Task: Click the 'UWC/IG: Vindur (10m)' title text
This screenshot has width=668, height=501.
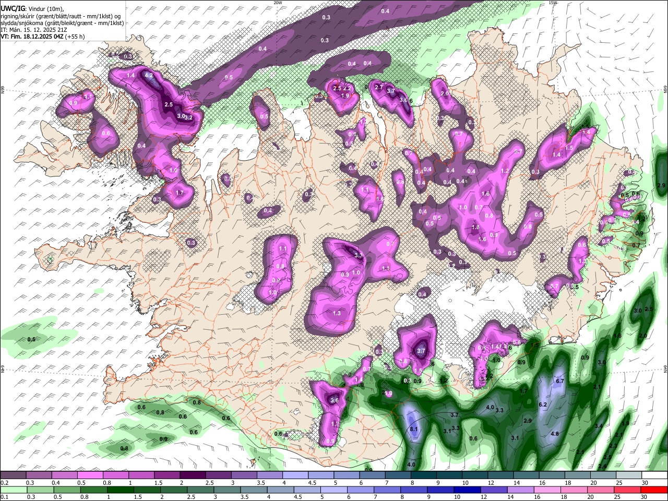Action: pyautogui.click(x=32, y=8)
